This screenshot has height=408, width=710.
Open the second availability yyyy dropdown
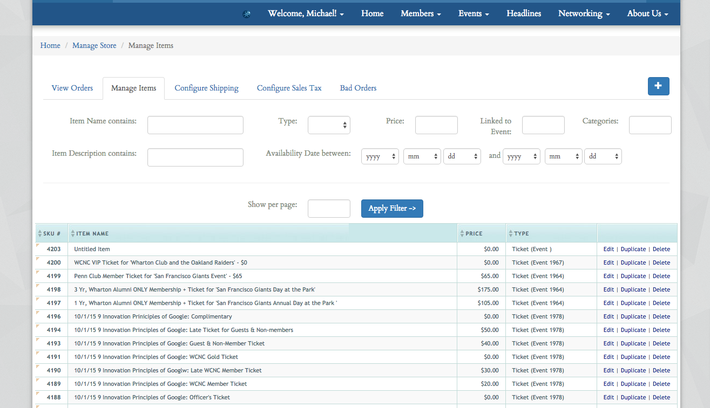coord(522,156)
